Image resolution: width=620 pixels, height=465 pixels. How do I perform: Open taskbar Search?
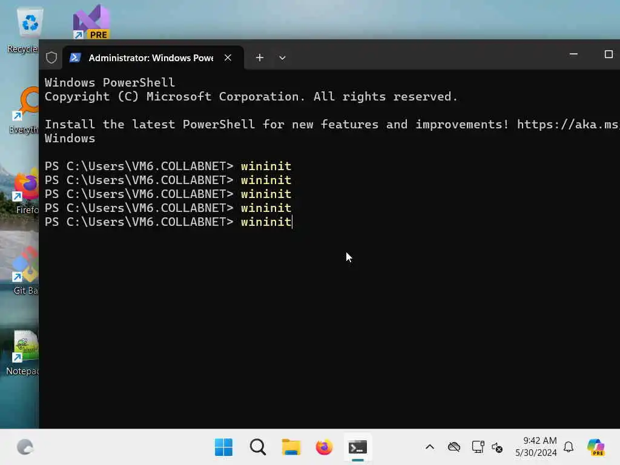tap(258, 447)
